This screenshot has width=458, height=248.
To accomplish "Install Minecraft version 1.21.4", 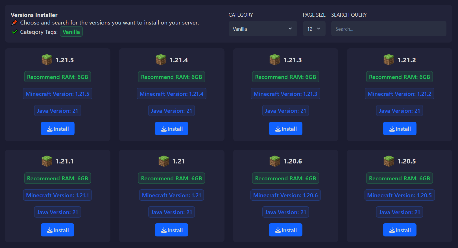I will 171,129.
